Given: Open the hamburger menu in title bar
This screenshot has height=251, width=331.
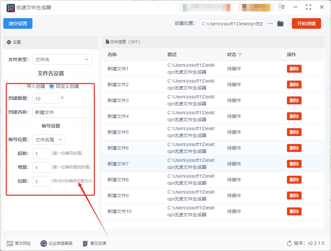Looking at the screenshot, I should pyautogui.click(x=283, y=7).
